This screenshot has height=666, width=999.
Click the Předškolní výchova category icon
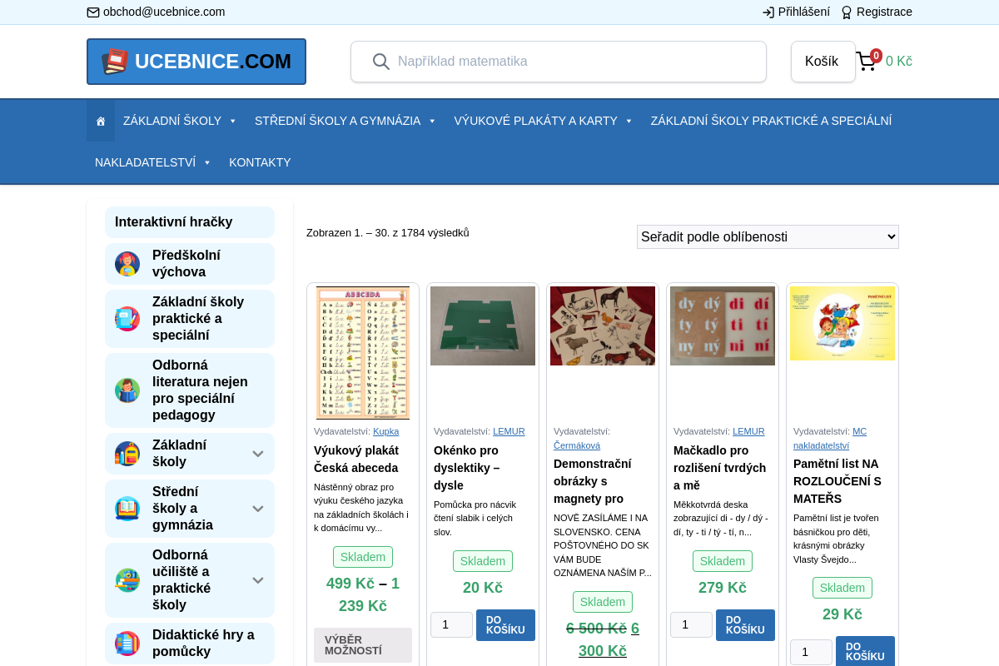[x=127, y=264]
